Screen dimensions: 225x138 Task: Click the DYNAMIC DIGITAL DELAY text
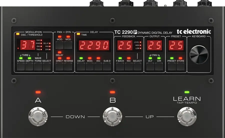(155, 33)
